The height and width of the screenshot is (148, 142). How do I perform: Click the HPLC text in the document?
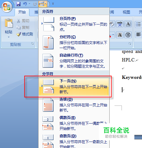pos(129,60)
